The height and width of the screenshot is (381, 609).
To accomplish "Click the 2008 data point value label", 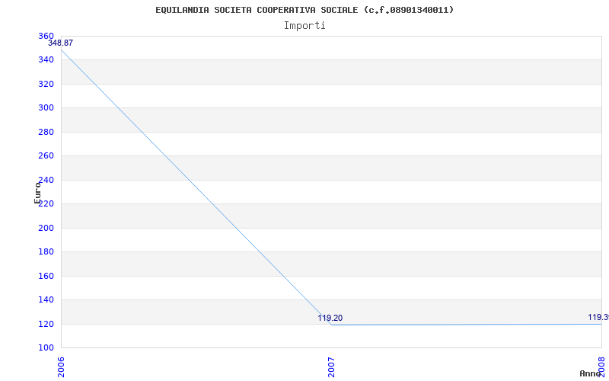I will (x=598, y=317).
